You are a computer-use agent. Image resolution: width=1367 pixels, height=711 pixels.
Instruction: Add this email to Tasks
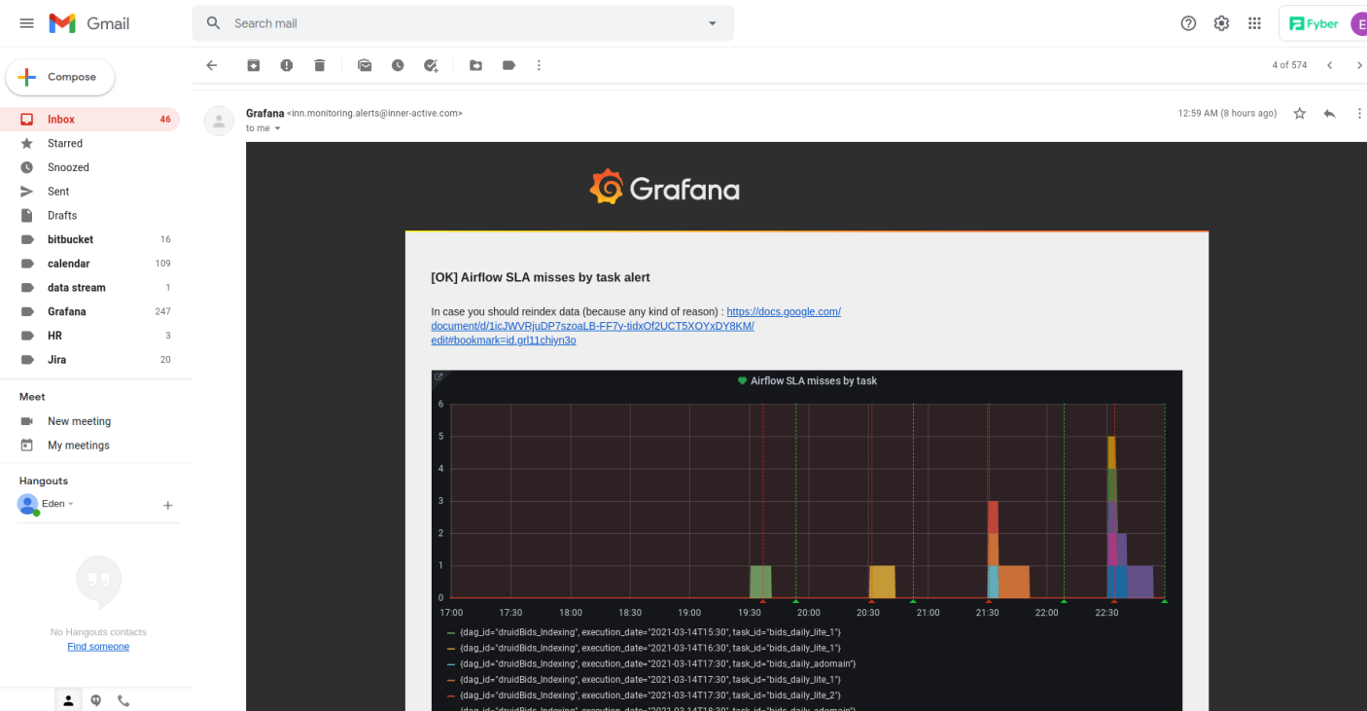pos(431,65)
